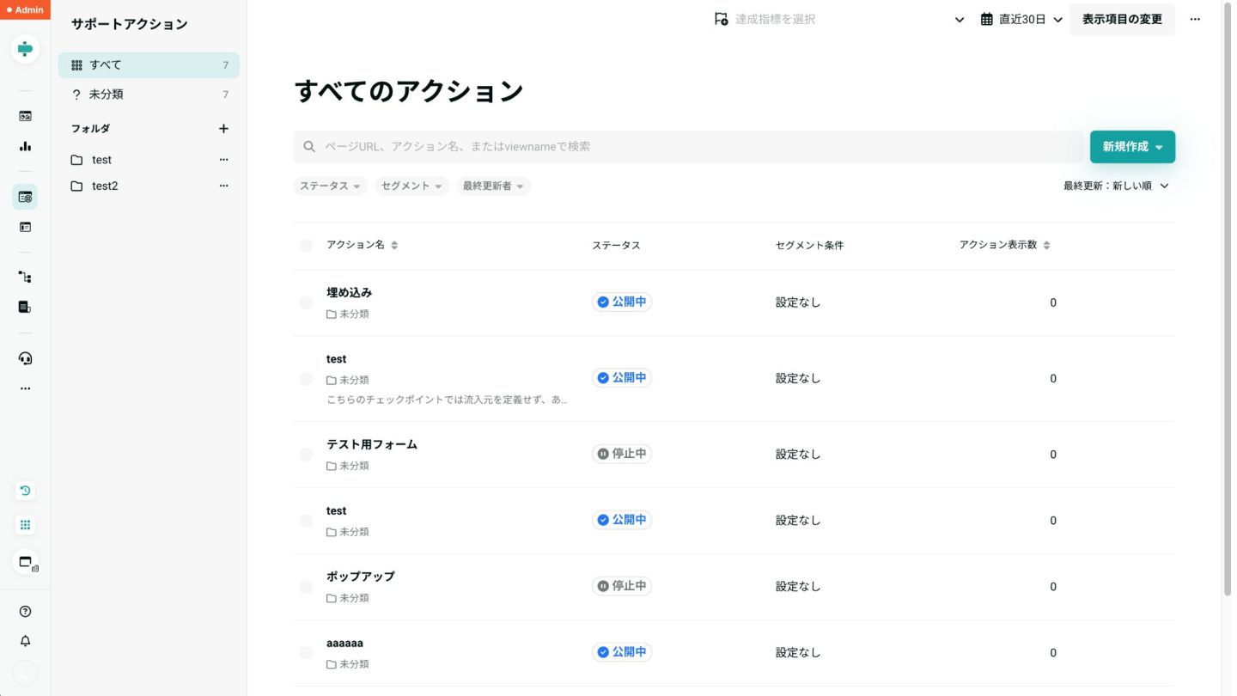Click the 公開中 status badge of aaaaaa
Screen dimensions: 1237x696
622,652
